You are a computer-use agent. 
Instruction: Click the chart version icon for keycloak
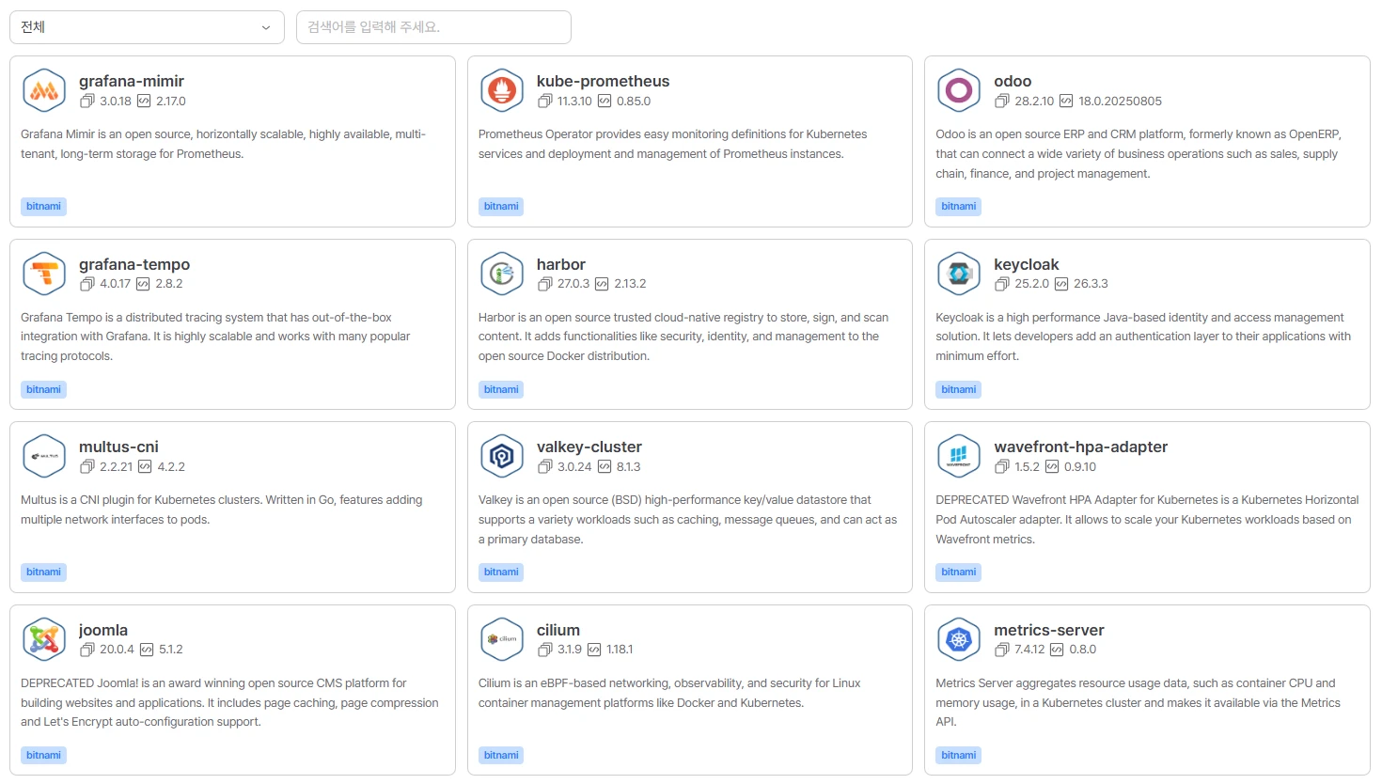point(1002,284)
